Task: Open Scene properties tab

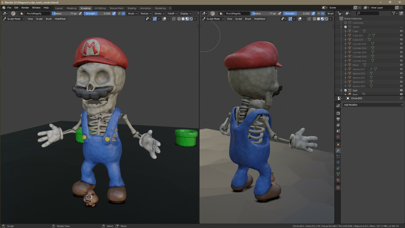Action: (x=338, y=131)
